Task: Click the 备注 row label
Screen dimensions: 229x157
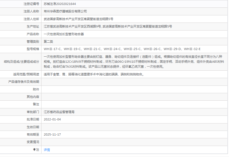Action: [36, 104]
